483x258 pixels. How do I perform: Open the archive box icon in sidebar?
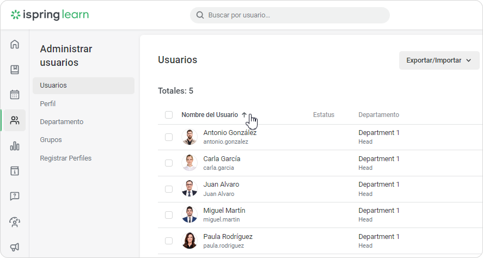click(x=15, y=171)
